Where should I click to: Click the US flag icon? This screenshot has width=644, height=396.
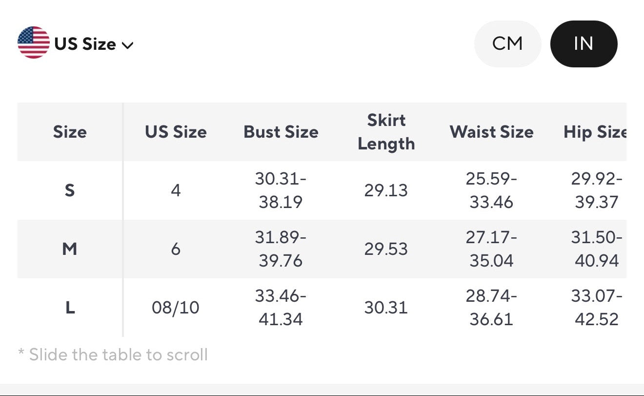tap(32, 43)
